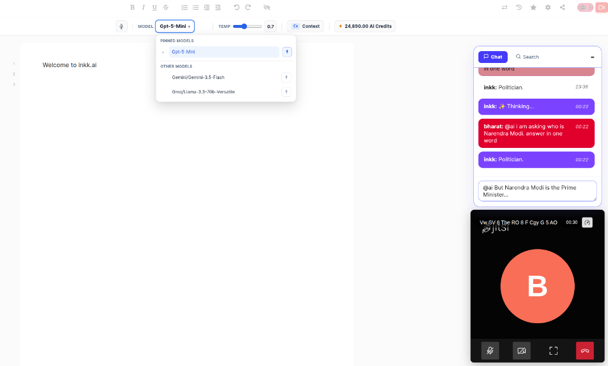Increase indent of the text
Viewport: 608px width, 366px height.
click(207, 7)
